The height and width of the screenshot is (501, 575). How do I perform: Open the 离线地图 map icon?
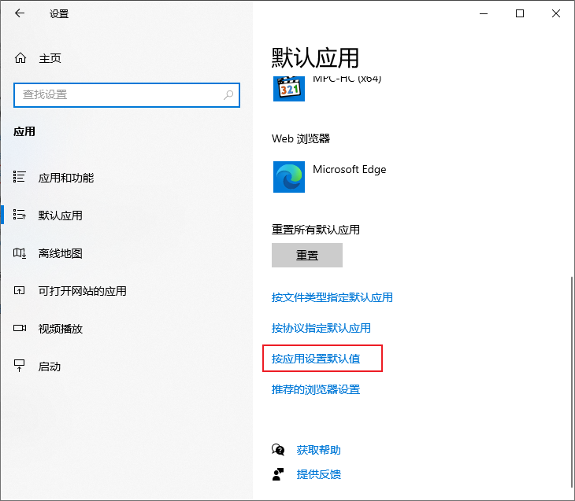20,252
